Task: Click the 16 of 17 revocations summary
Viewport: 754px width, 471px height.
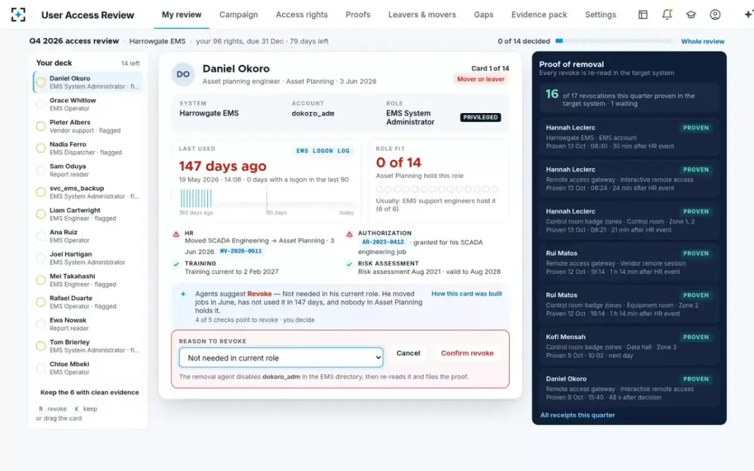Action: (629, 98)
